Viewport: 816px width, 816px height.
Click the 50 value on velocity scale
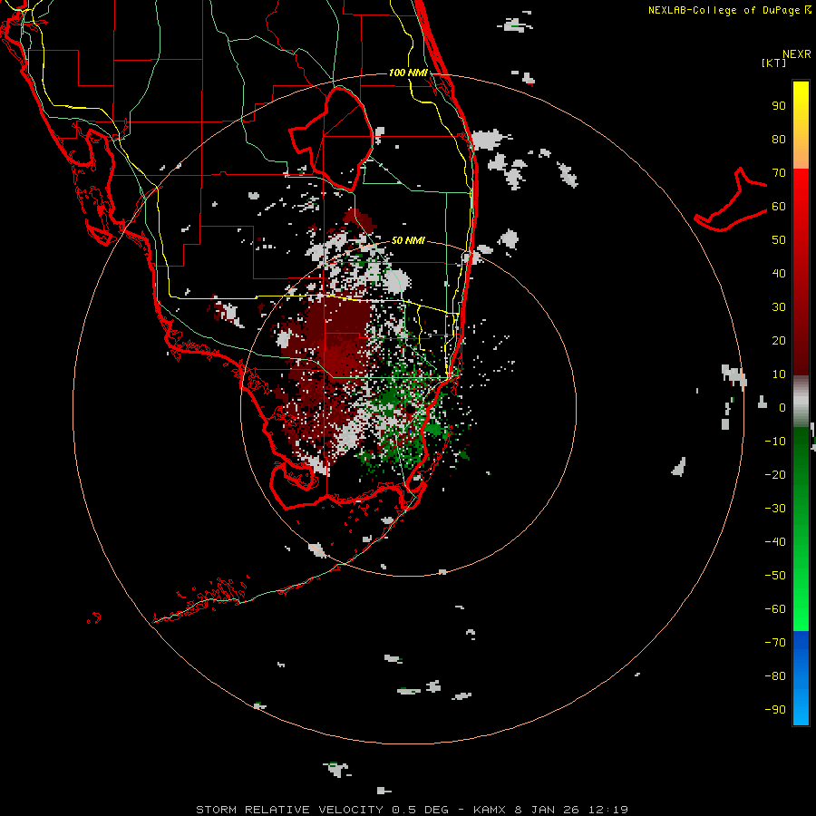click(779, 240)
